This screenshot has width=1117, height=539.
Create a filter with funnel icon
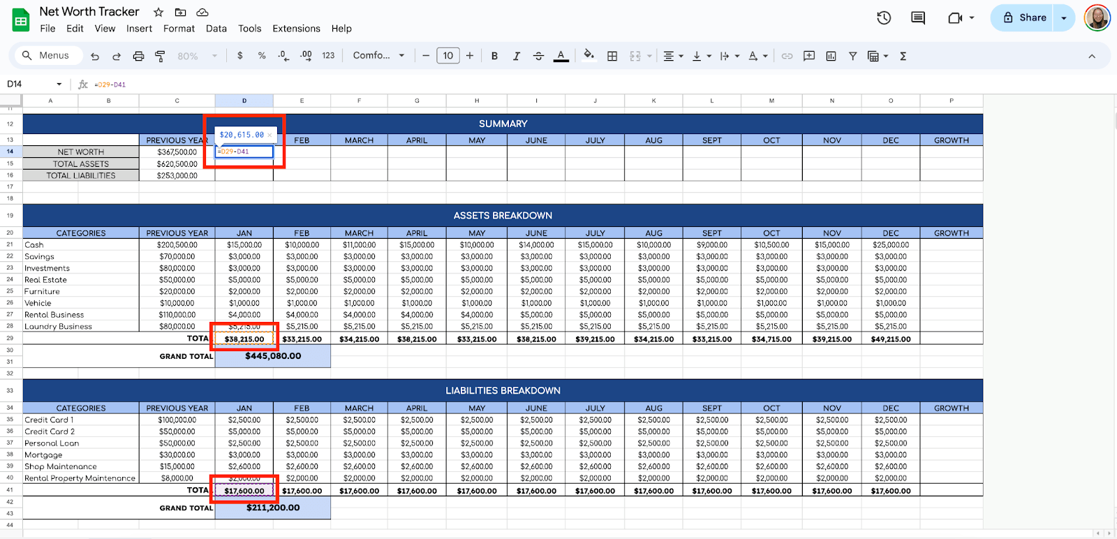[x=852, y=56]
